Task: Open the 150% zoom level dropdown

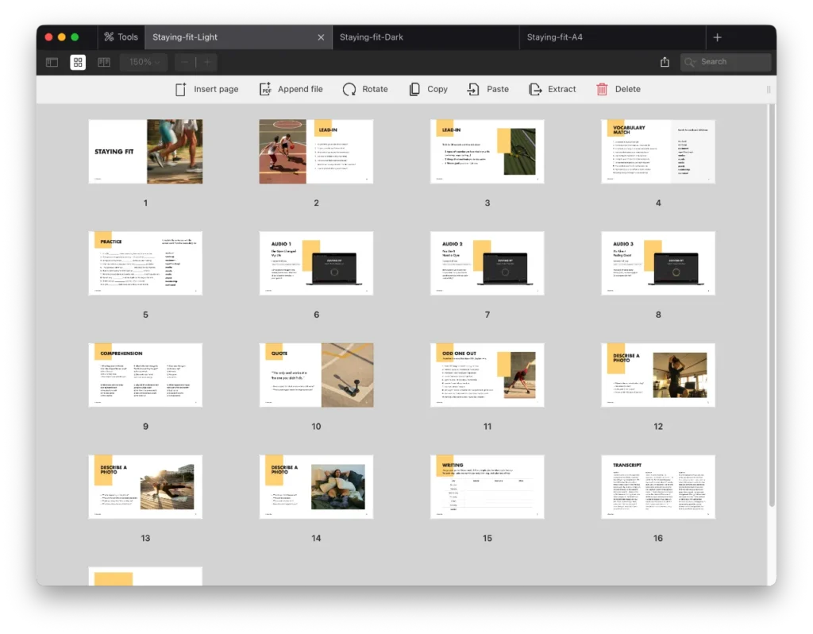Action: (144, 62)
